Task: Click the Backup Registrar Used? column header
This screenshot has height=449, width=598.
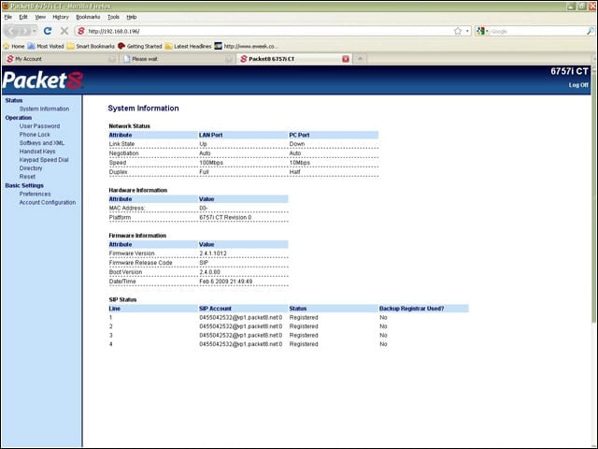Action: [411, 309]
